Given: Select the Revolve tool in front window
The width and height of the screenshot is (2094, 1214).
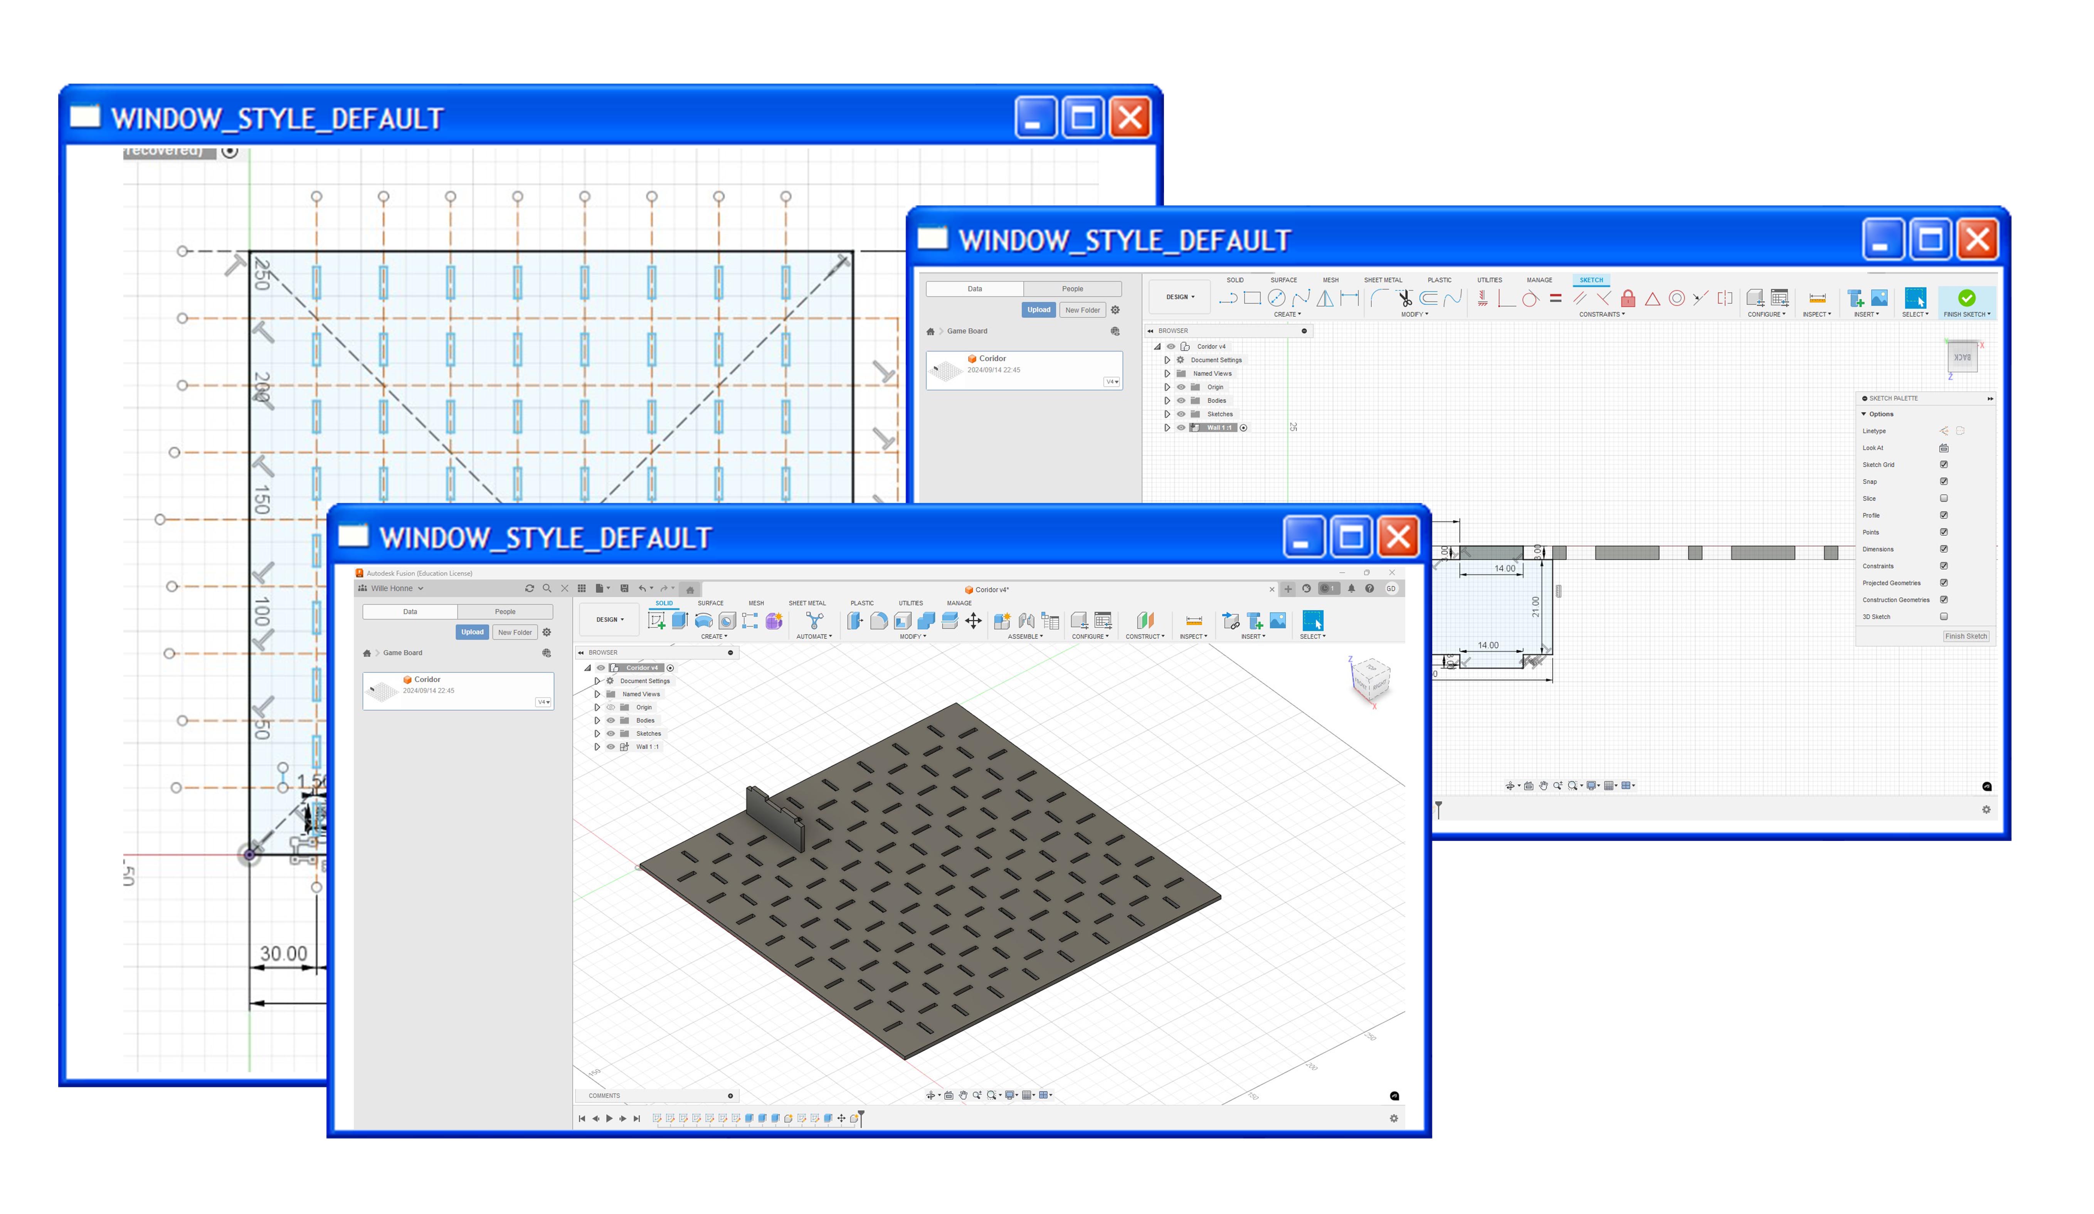Looking at the screenshot, I should click(703, 621).
